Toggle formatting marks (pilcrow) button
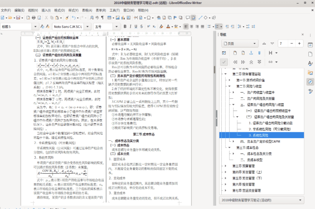The width and height of the screenshot is (315, 209). (102, 18)
